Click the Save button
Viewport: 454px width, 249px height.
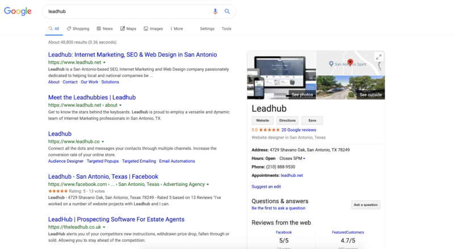[313, 120]
